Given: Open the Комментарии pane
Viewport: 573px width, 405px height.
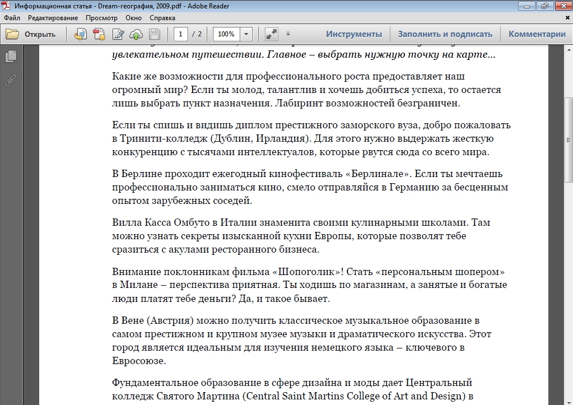Looking at the screenshot, I should 537,34.
